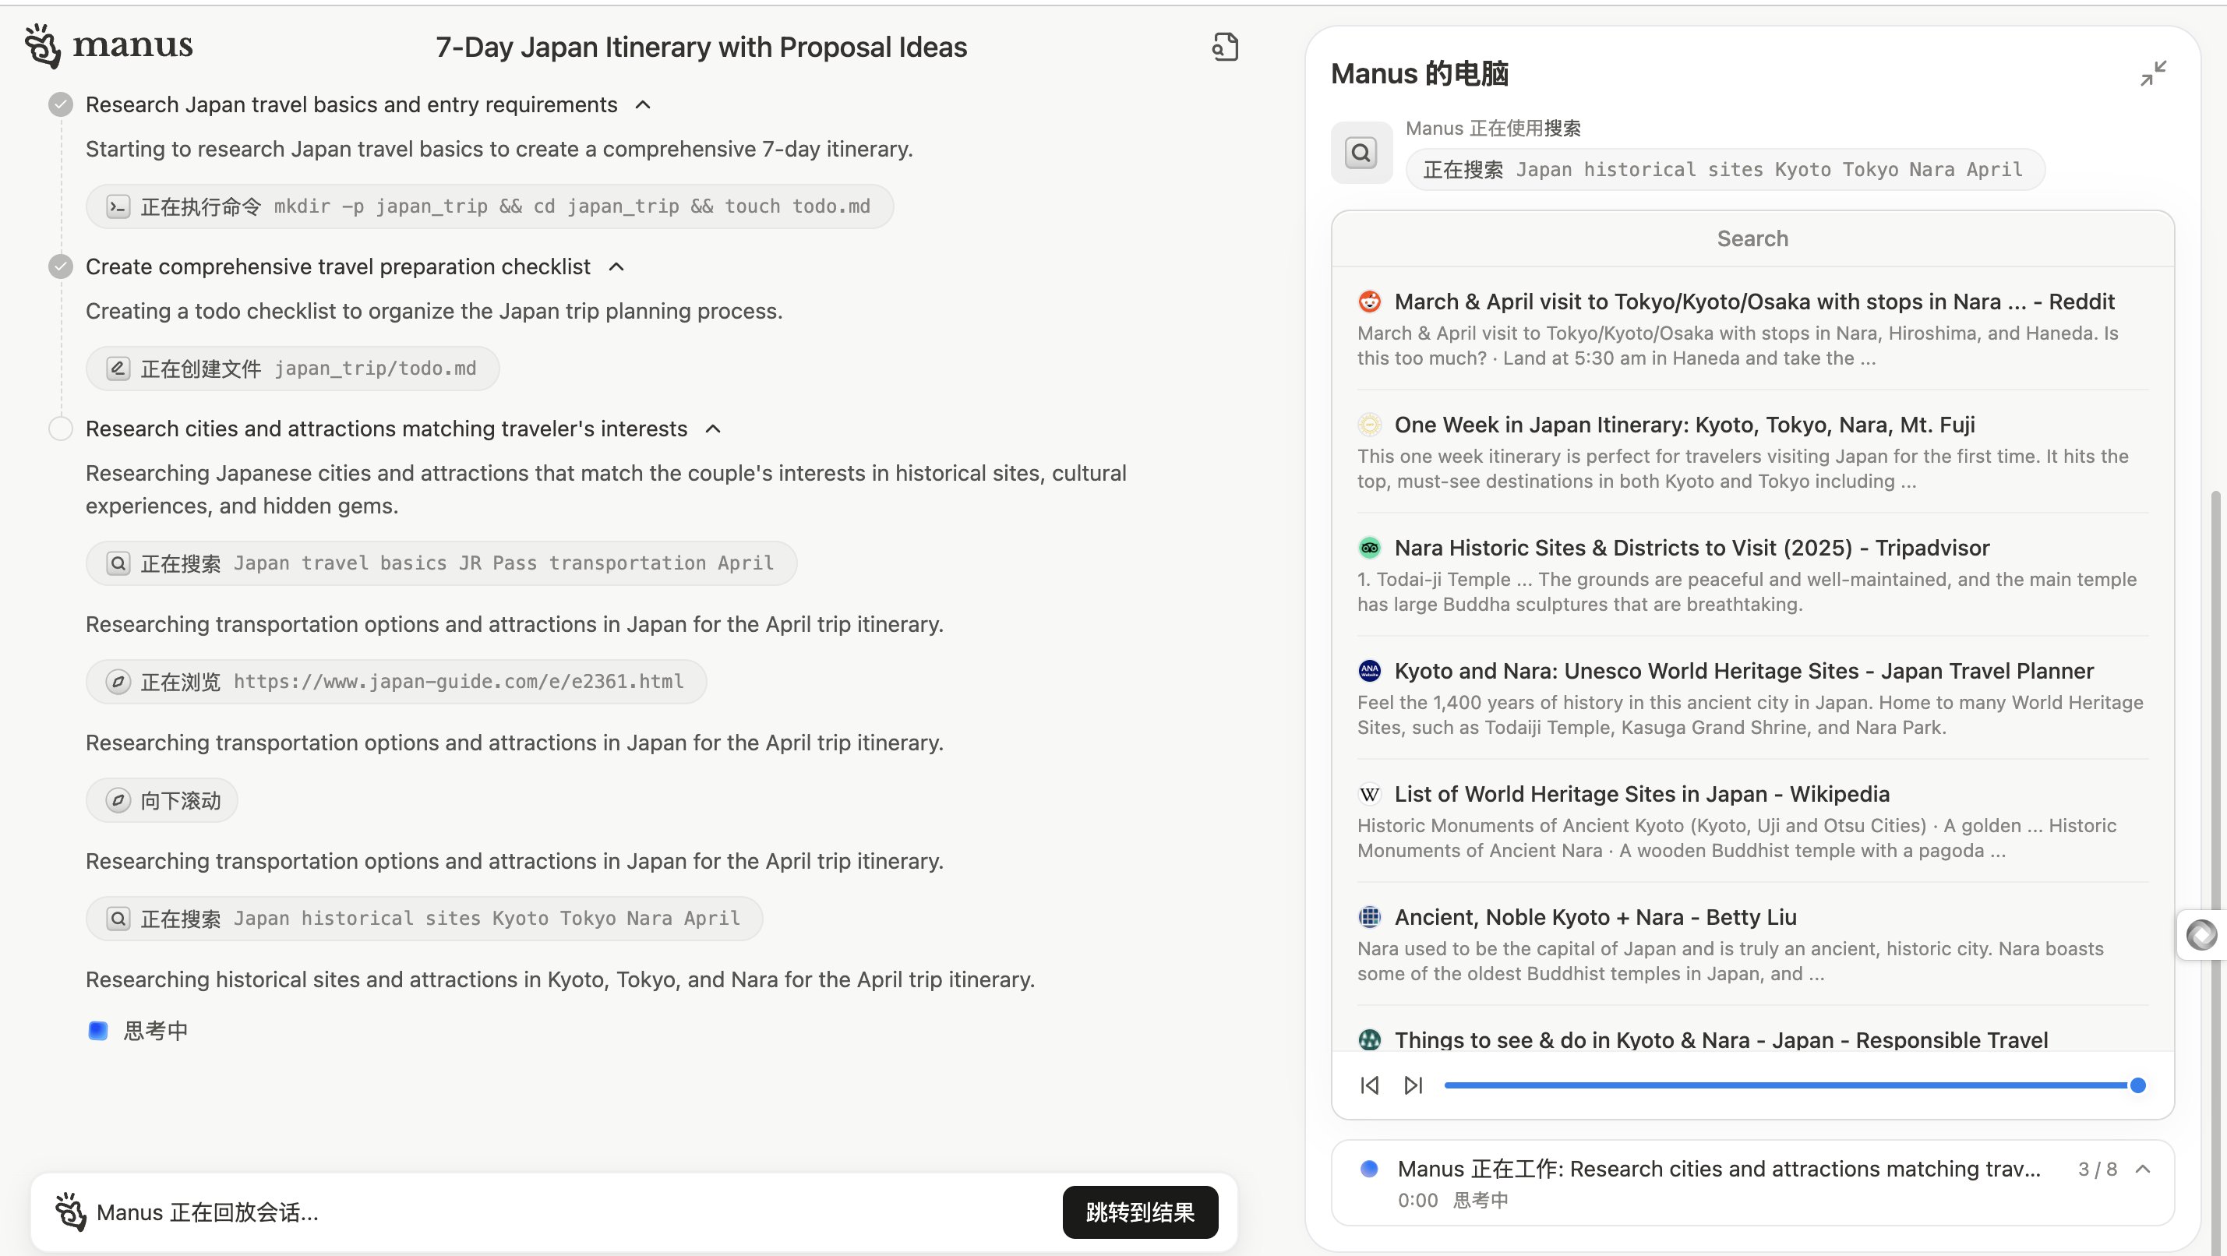Click 跳转到结果 button

click(1139, 1212)
